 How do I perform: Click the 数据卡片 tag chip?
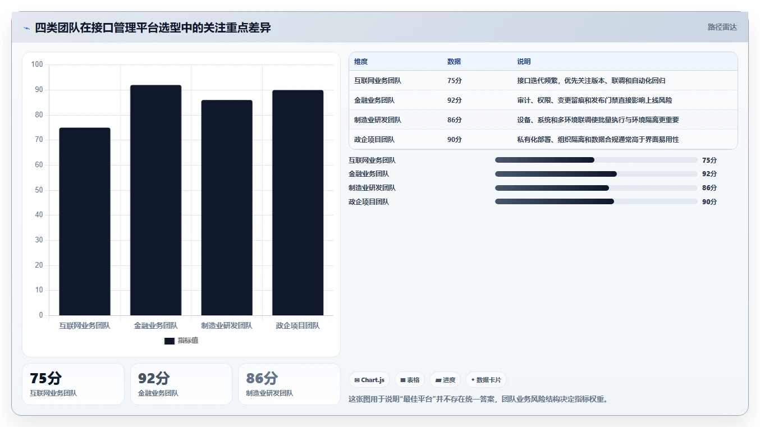coord(486,380)
